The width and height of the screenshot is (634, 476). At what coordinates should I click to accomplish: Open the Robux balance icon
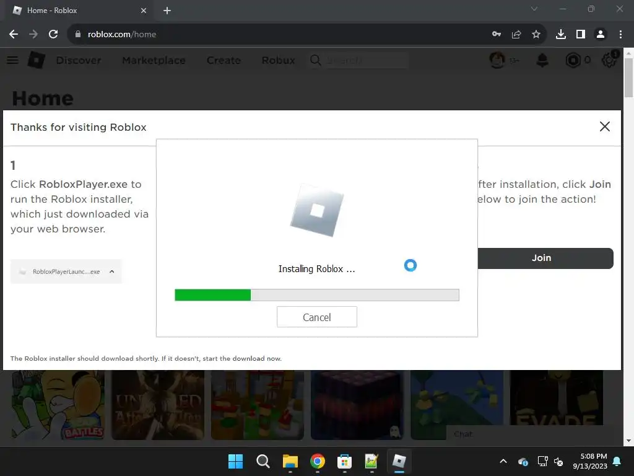(x=573, y=60)
